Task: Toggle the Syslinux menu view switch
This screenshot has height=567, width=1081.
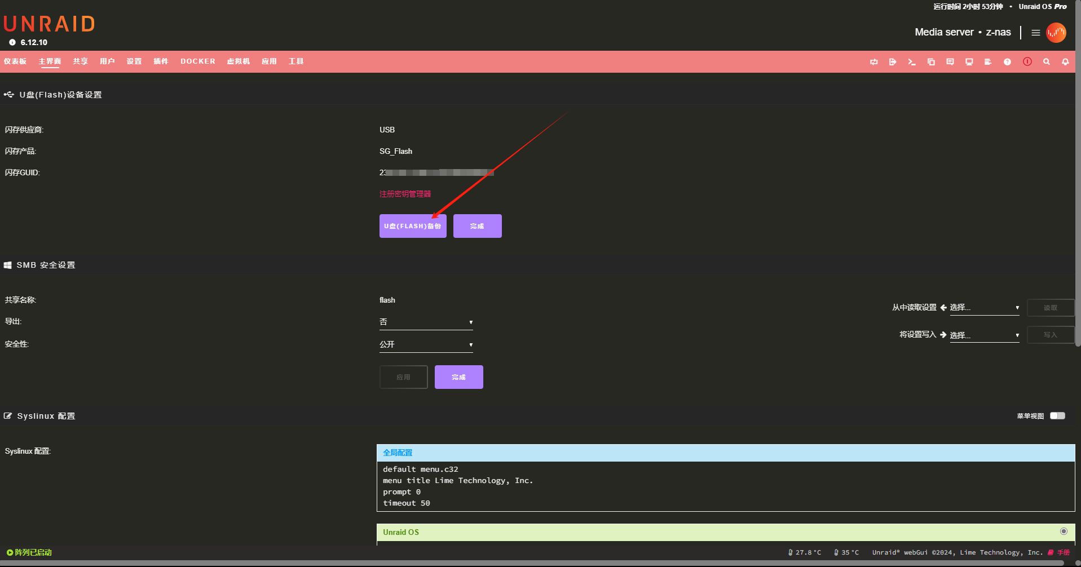Action: tap(1057, 416)
